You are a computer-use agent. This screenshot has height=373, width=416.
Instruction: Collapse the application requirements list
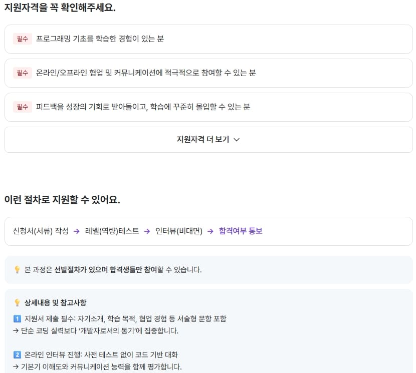coord(209,140)
